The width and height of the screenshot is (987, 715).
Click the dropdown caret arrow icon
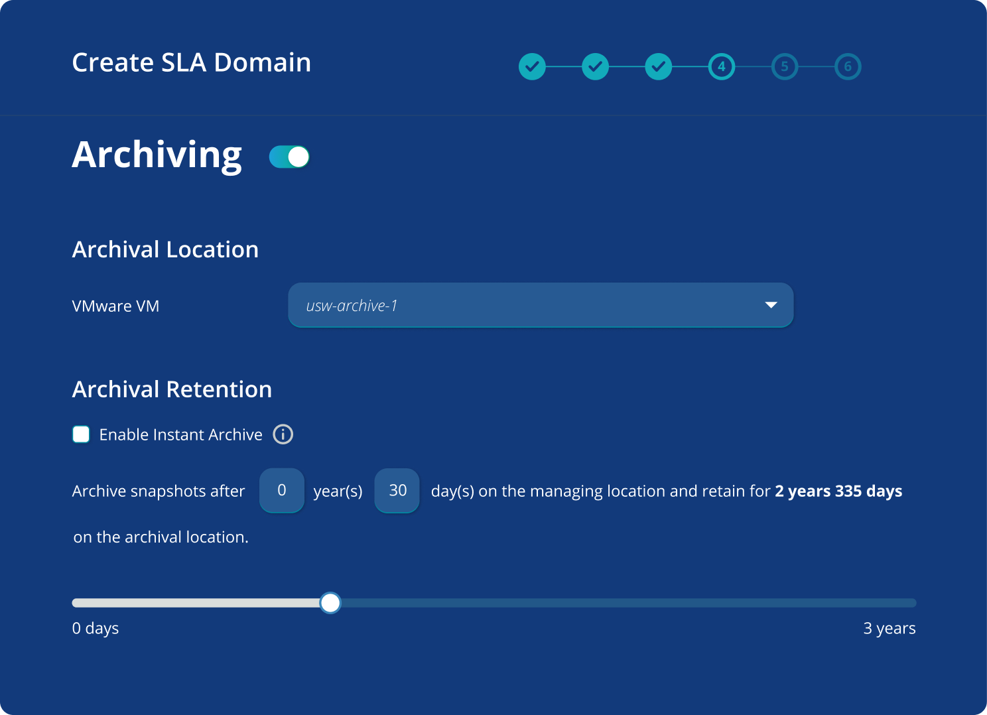coord(771,305)
